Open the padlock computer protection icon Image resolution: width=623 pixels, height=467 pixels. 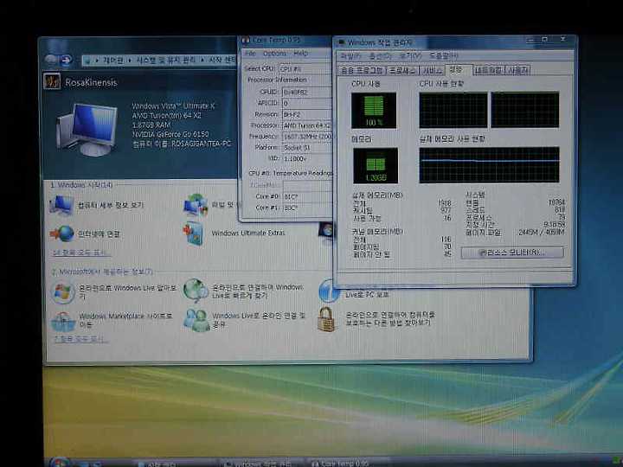coord(326,319)
